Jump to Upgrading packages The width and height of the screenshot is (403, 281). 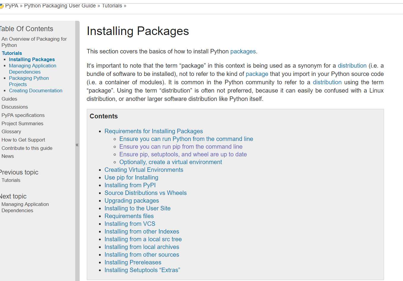[x=132, y=201]
